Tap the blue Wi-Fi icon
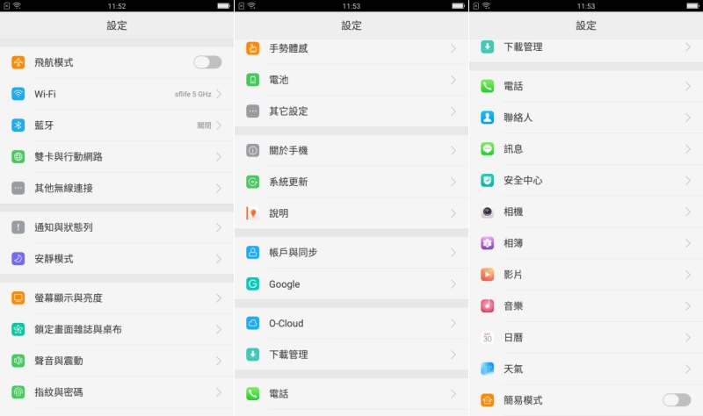Screen dimensions: 703x416 pos(18,94)
